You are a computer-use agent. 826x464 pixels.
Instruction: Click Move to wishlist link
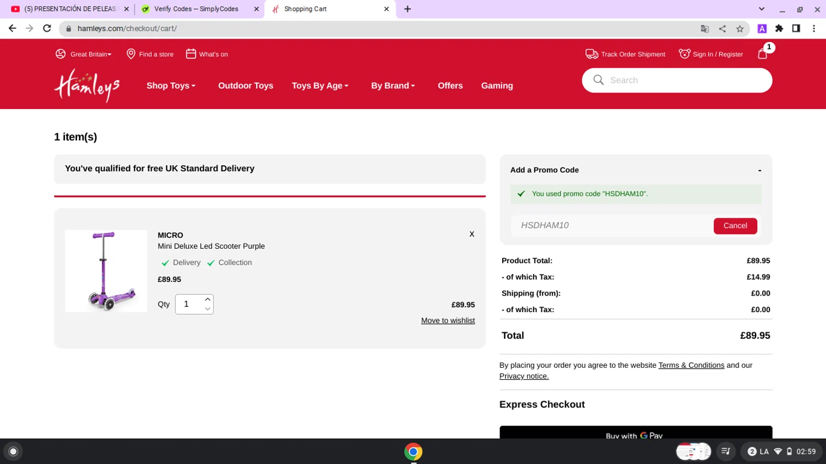448,320
